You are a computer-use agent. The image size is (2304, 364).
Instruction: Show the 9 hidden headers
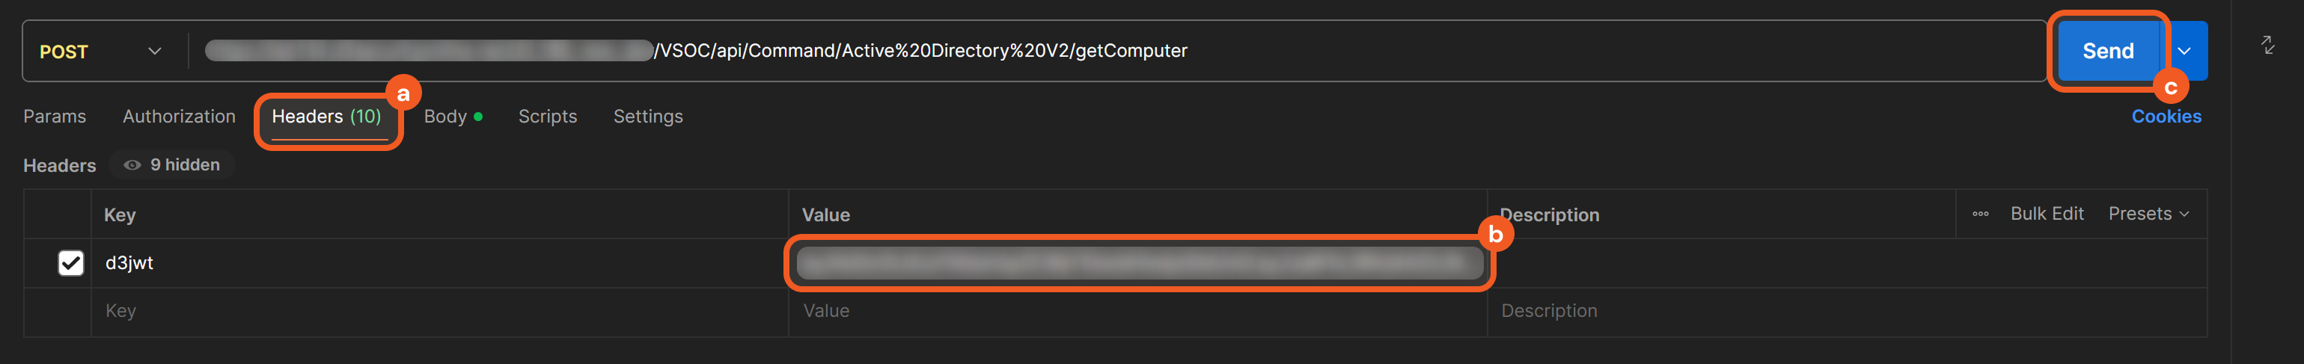(x=173, y=164)
